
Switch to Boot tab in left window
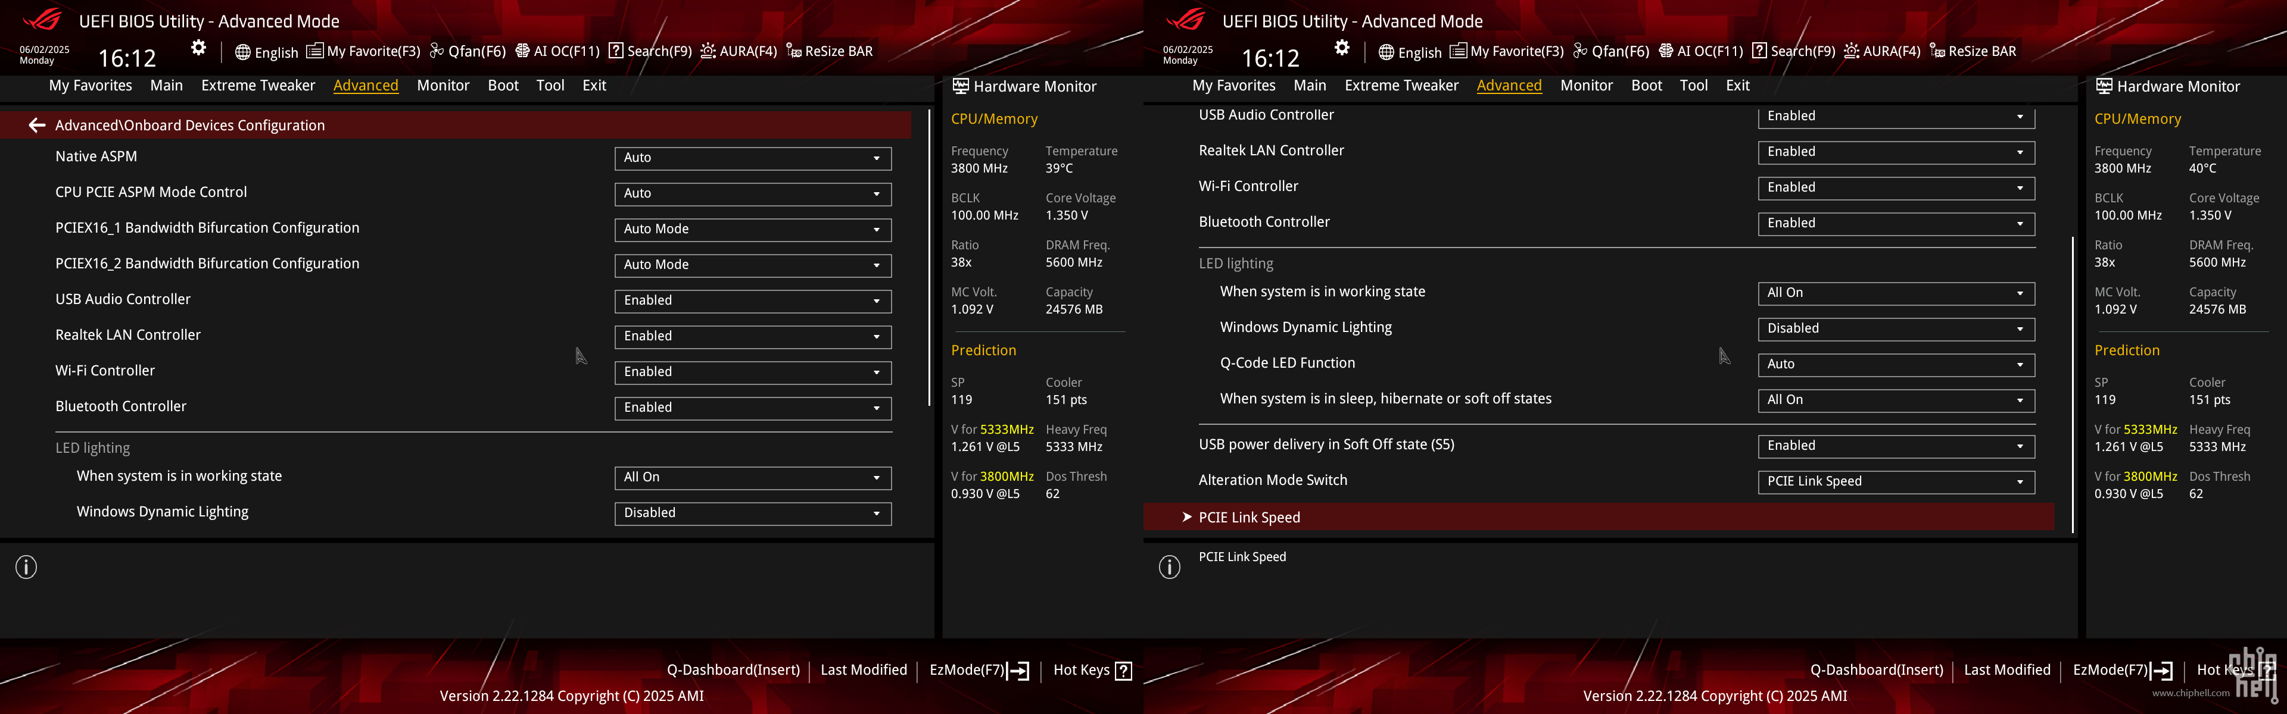(x=503, y=85)
